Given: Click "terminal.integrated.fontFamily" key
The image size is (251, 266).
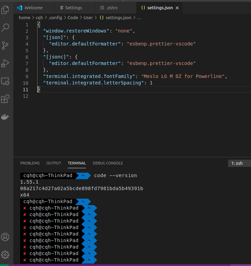Looking at the screenshot, I should [x=89, y=76].
